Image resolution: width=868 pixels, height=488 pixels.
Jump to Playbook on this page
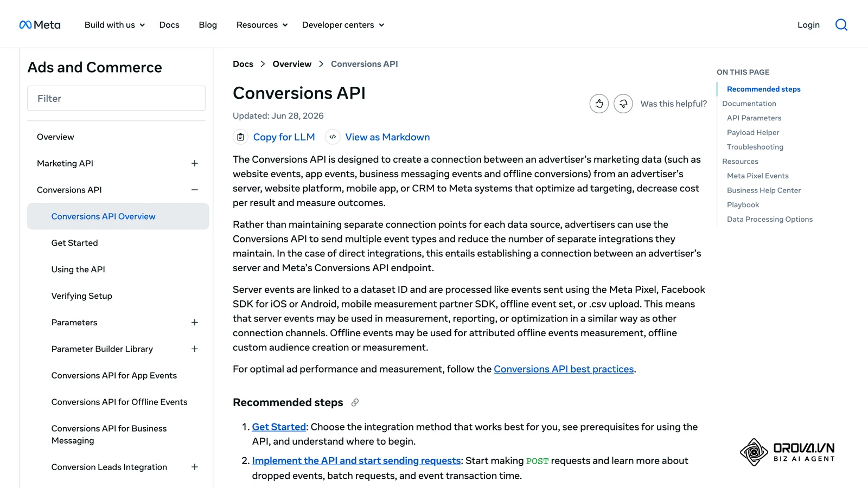(x=743, y=205)
